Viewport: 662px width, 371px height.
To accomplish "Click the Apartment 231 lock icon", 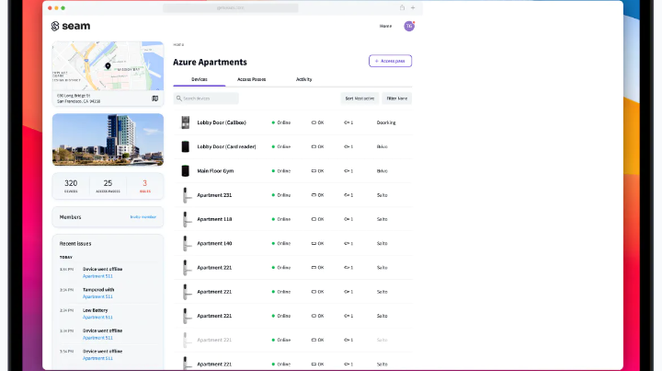I will (x=185, y=194).
